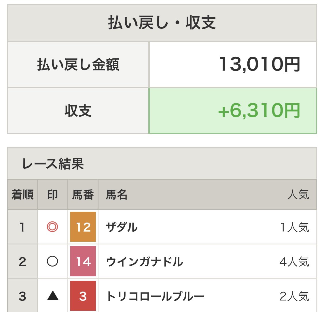Click the 馬名 column header
Image resolution: width=324 pixels, height=312 pixels.
click(x=117, y=195)
